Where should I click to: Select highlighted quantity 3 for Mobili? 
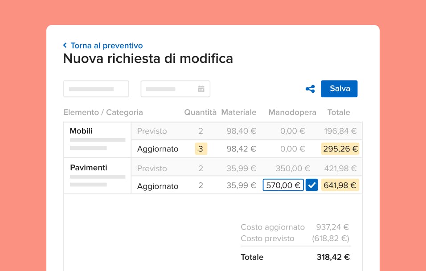click(201, 149)
